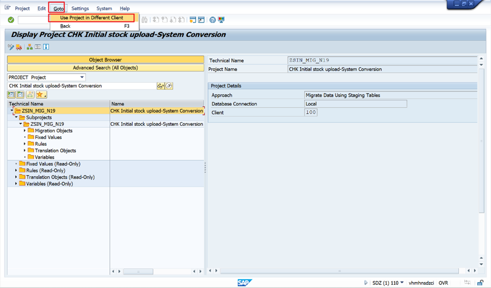Click the round arrow icon beside search field
Screen dimensions: 491x288
point(169,86)
